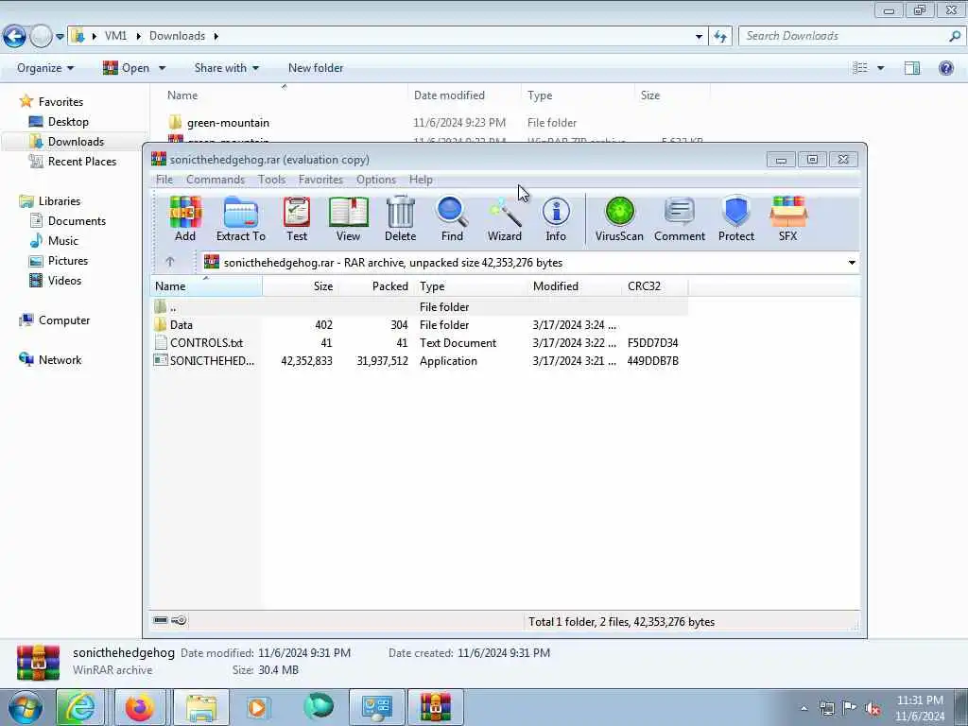Screen dimensions: 968x726
Task: Open the Commands menu
Action: (x=216, y=180)
